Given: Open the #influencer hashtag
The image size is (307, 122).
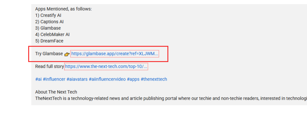Looking at the screenshot, I should click(x=54, y=79).
